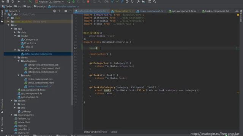Open the Angular CLI Server run configuration dropdown
Image resolution: width=243 pixels, height=136 pixels.
click(50, 2)
